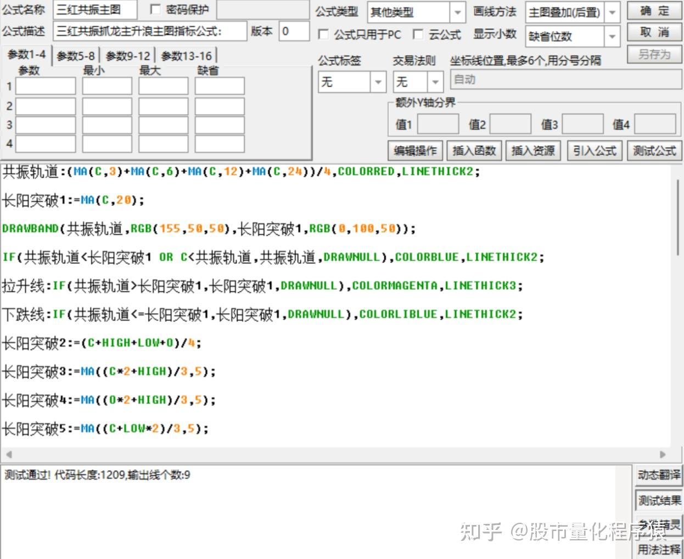
Task: Click the 公式描述 input field
Action: 150,31
